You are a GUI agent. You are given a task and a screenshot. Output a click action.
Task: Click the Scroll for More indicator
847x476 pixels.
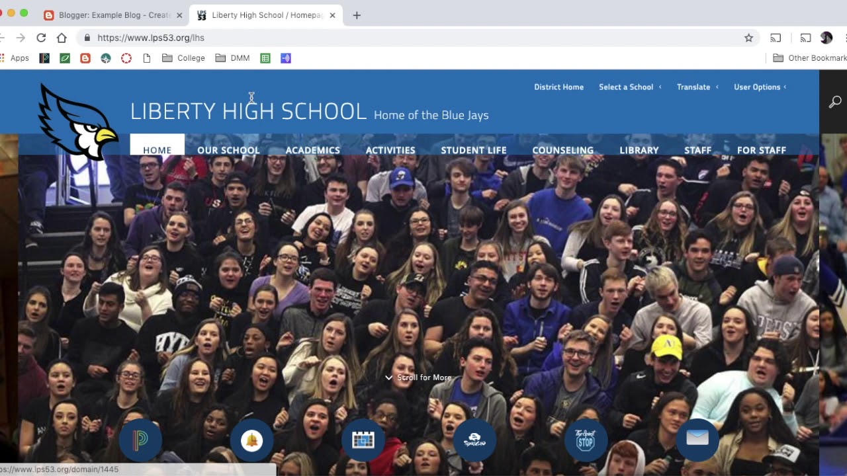point(418,377)
